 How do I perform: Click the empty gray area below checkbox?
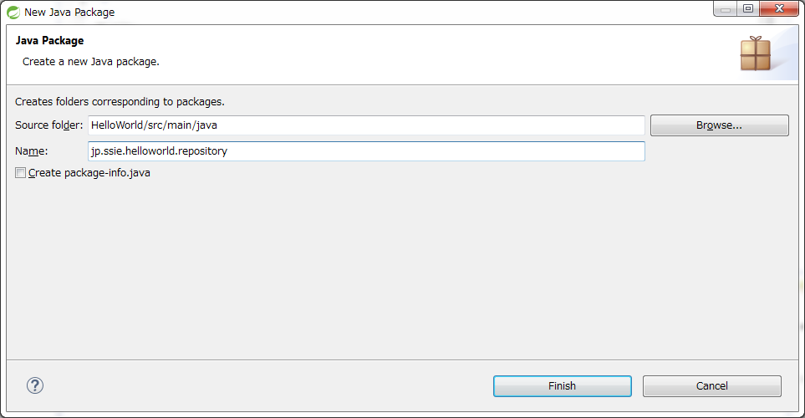point(401,268)
